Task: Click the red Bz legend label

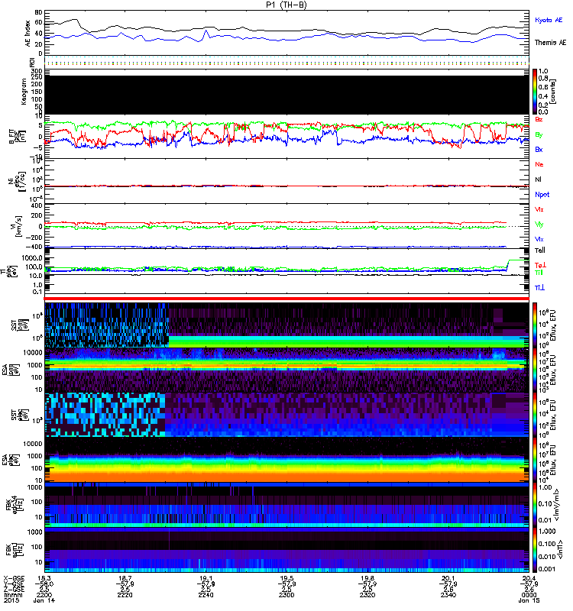Action: point(539,119)
